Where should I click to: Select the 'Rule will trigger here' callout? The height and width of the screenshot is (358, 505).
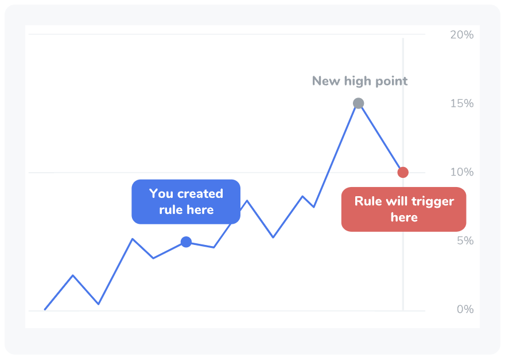point(404,209)
